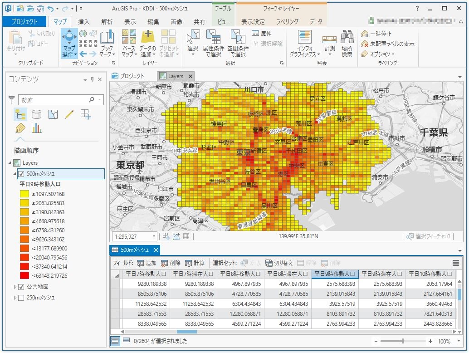
Task: Open the インフォグラフィックス tool
Action: [305, 44]
